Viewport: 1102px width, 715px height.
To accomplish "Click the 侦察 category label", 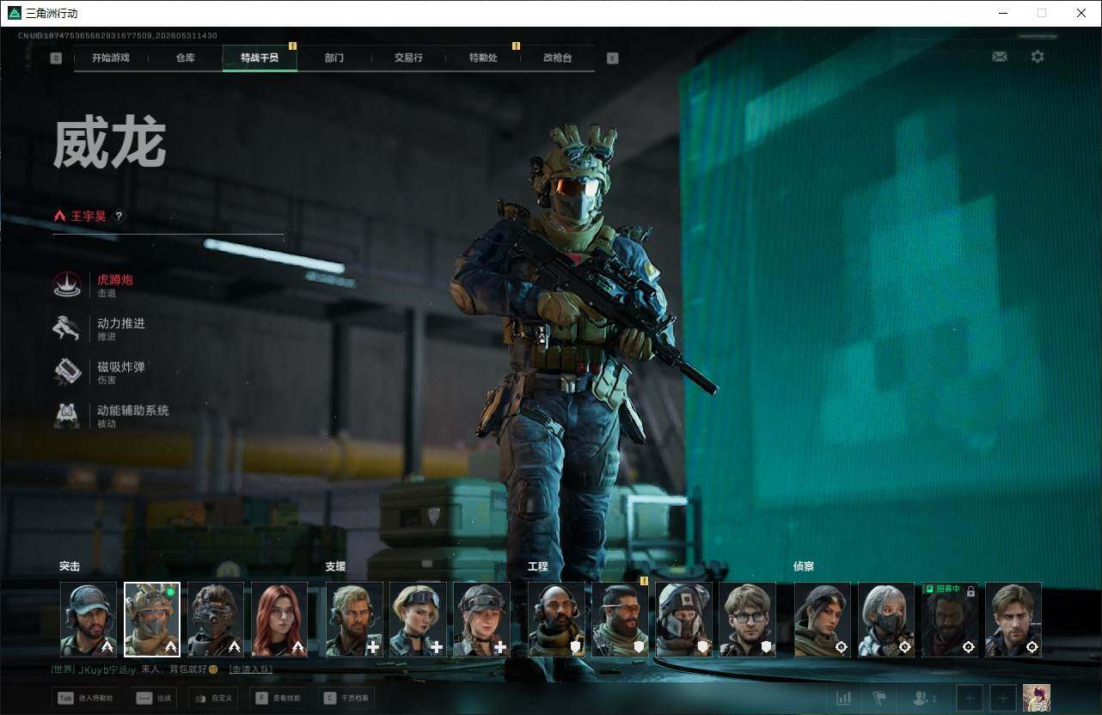I will coord(804,566).
